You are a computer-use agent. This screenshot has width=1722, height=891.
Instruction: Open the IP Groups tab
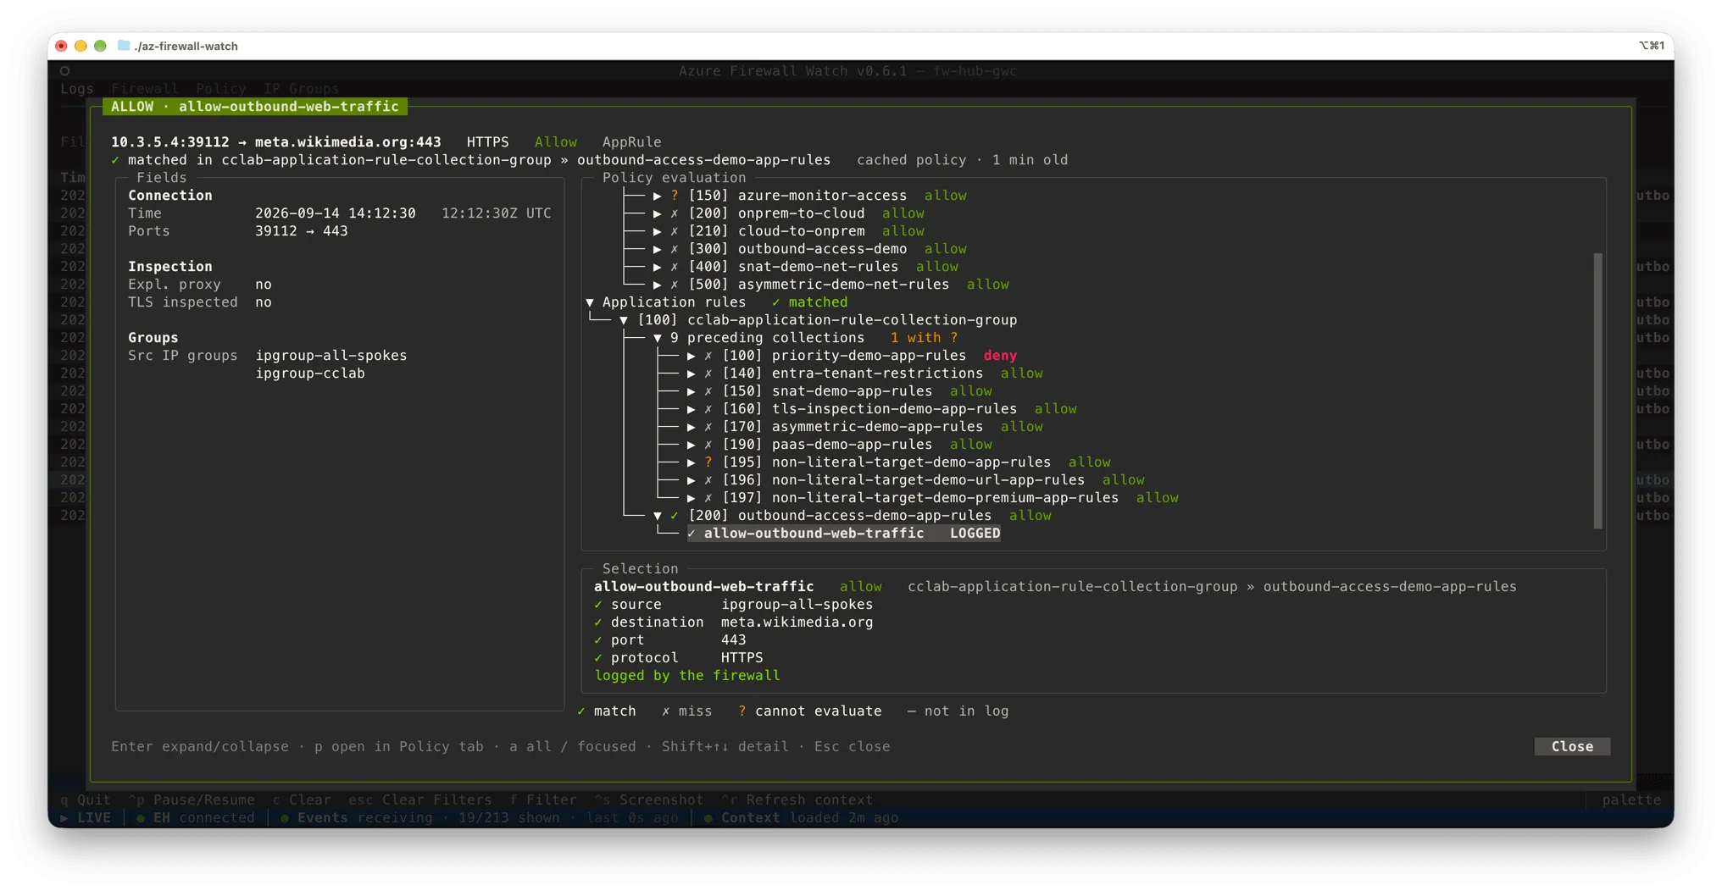pos(302,88)
